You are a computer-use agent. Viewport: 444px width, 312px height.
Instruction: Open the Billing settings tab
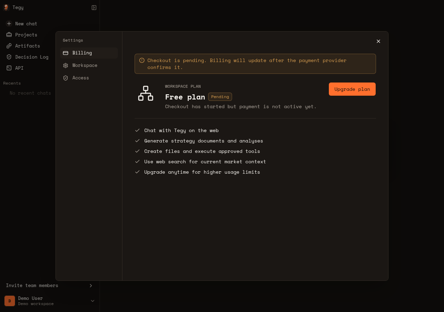[x=89, y=53]
